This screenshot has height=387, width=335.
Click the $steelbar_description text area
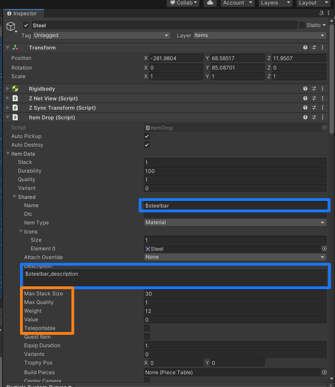[x=175, y=278]
